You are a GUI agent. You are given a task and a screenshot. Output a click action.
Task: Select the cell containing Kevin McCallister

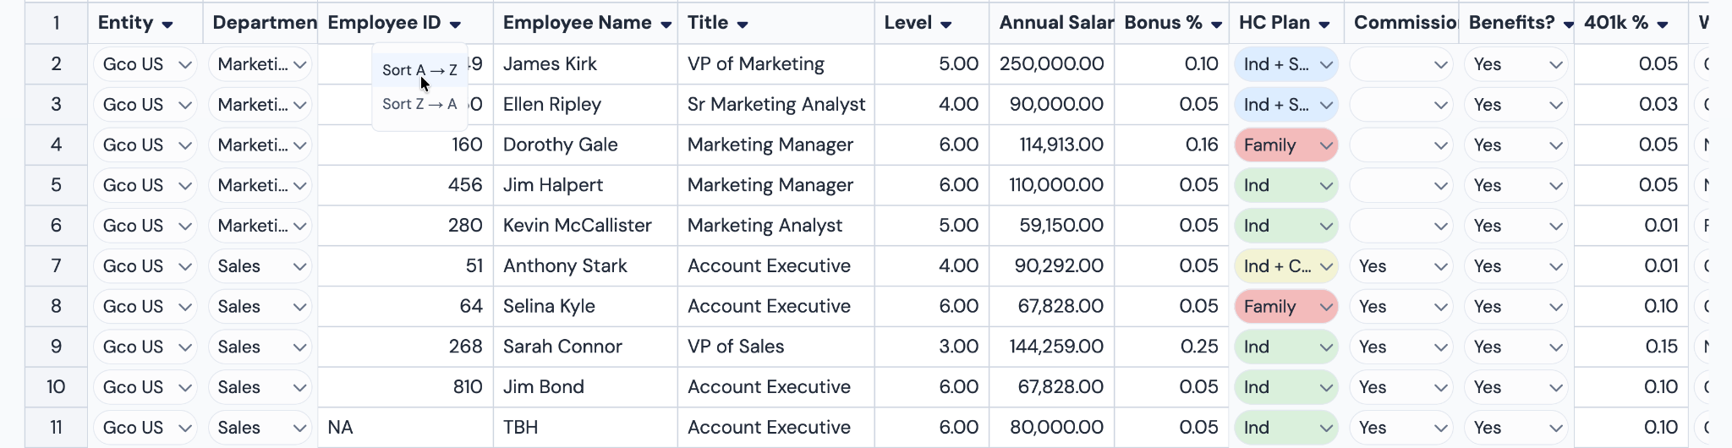tap(585, 226)
